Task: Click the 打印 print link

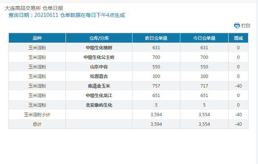Action: [x=245, y=26]
